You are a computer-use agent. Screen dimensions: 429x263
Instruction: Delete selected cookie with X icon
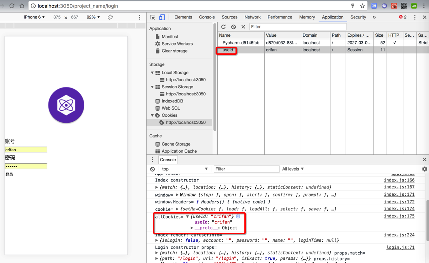[x=243, y=27]
